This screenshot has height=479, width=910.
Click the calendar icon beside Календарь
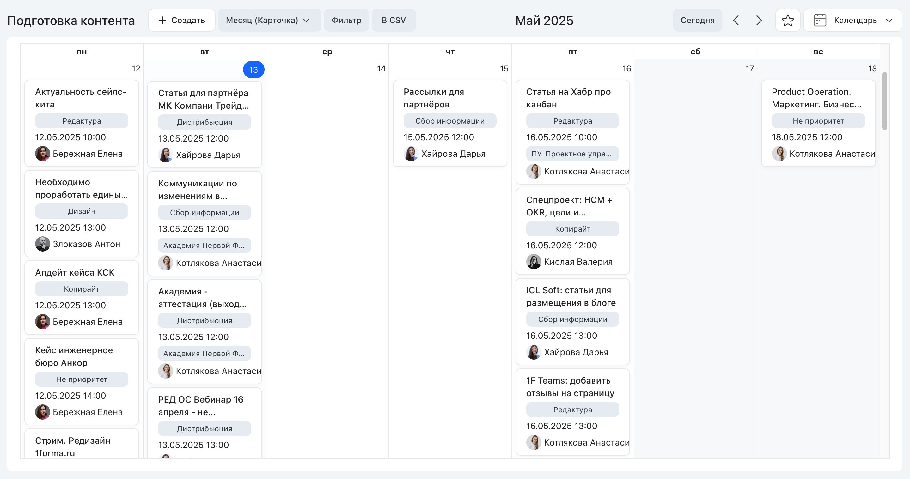pyautogui.click(x=820, y=20)
